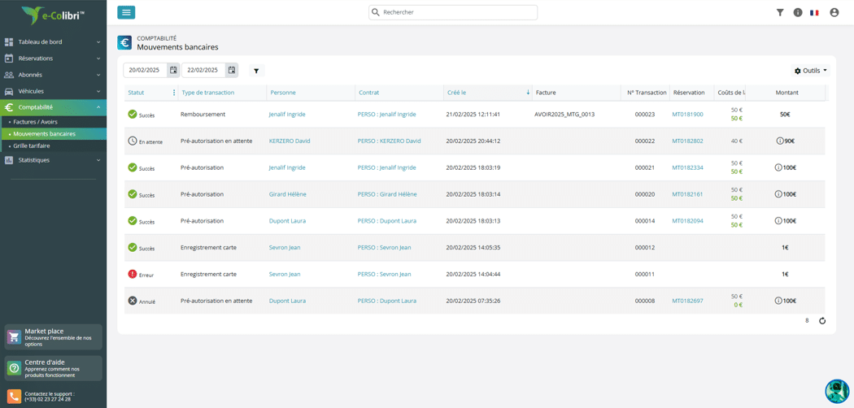Screen dimensions: 854x408
Task: Open the top bar filter funnel icon
Action: click(779, 12)
